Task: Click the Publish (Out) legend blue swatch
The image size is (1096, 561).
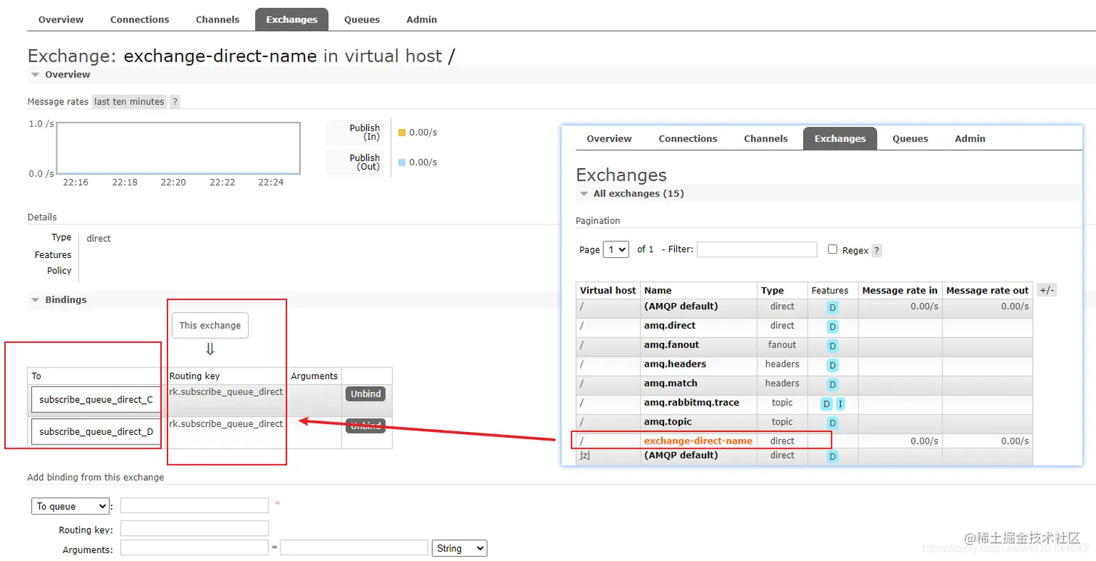Action: (402, 162)
